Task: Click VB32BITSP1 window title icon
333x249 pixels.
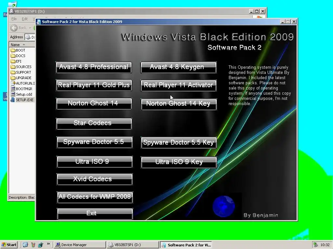Action: (12, 11)
